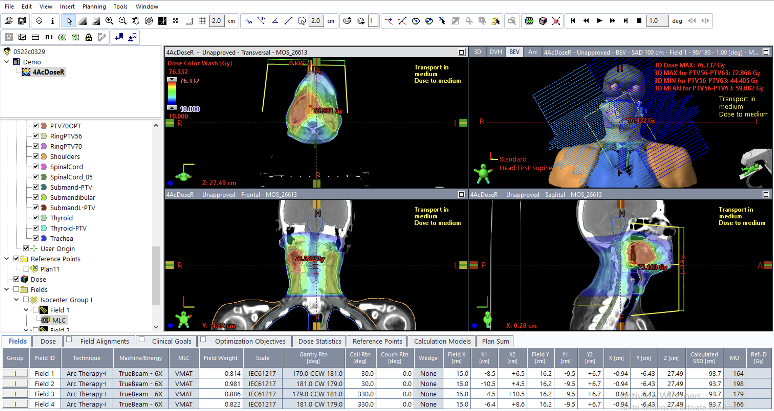Uncheck the Thyroid structure visibility

36,218
